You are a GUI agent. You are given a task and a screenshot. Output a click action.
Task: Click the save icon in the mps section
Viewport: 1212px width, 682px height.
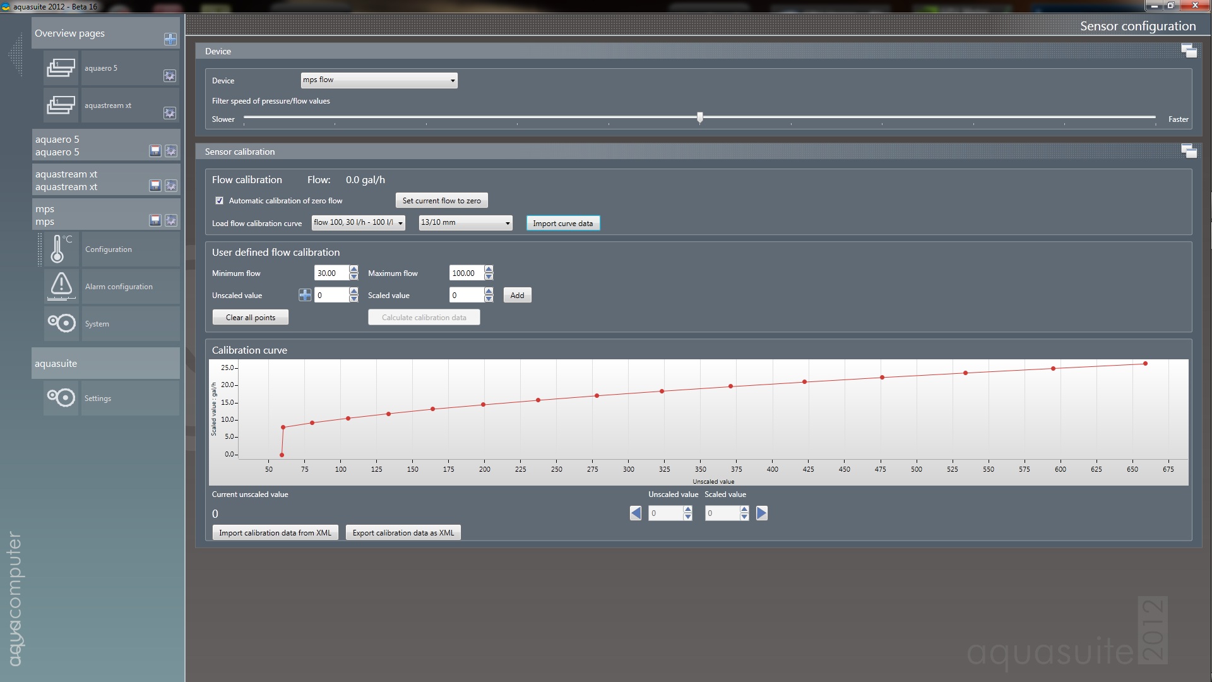point(155,220)
